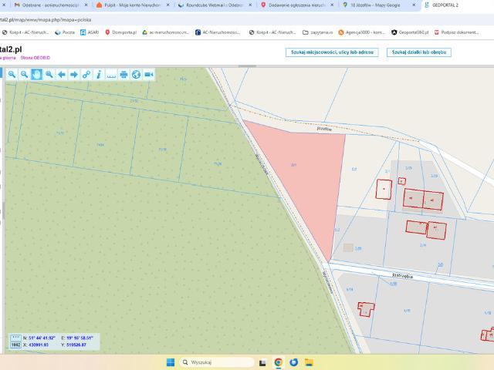This screenshot has width=494, height=370.
Task: Select the distance measure ruler tool
Action: click(x=111, y=75)
